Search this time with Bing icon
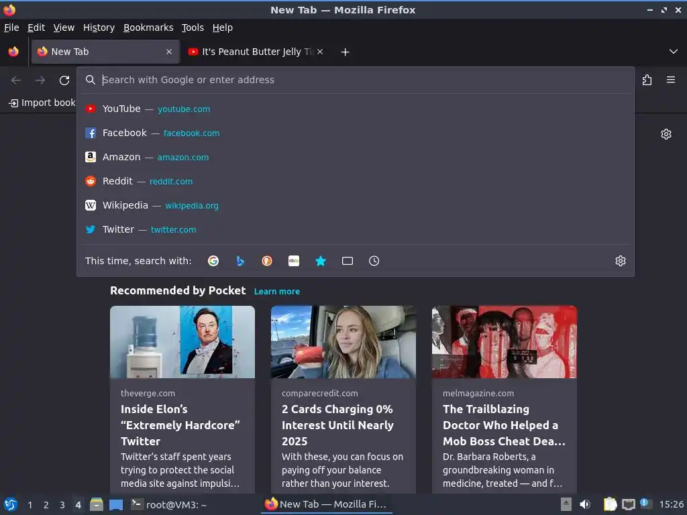 [240, 261]
